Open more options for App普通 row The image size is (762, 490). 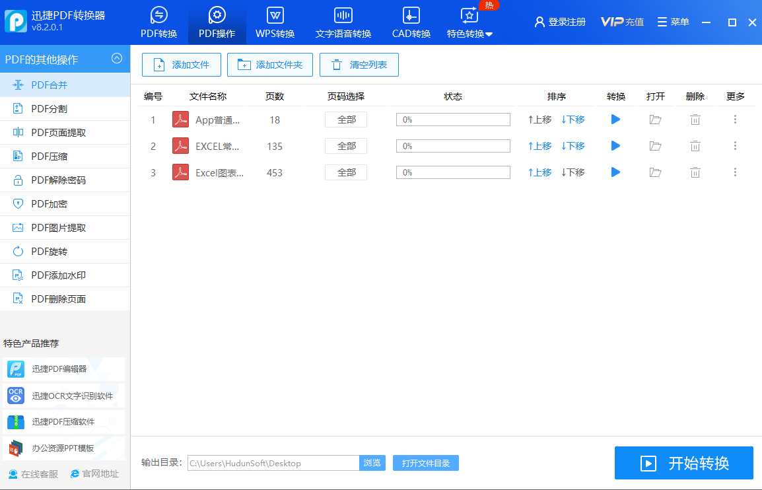point(735,119)
